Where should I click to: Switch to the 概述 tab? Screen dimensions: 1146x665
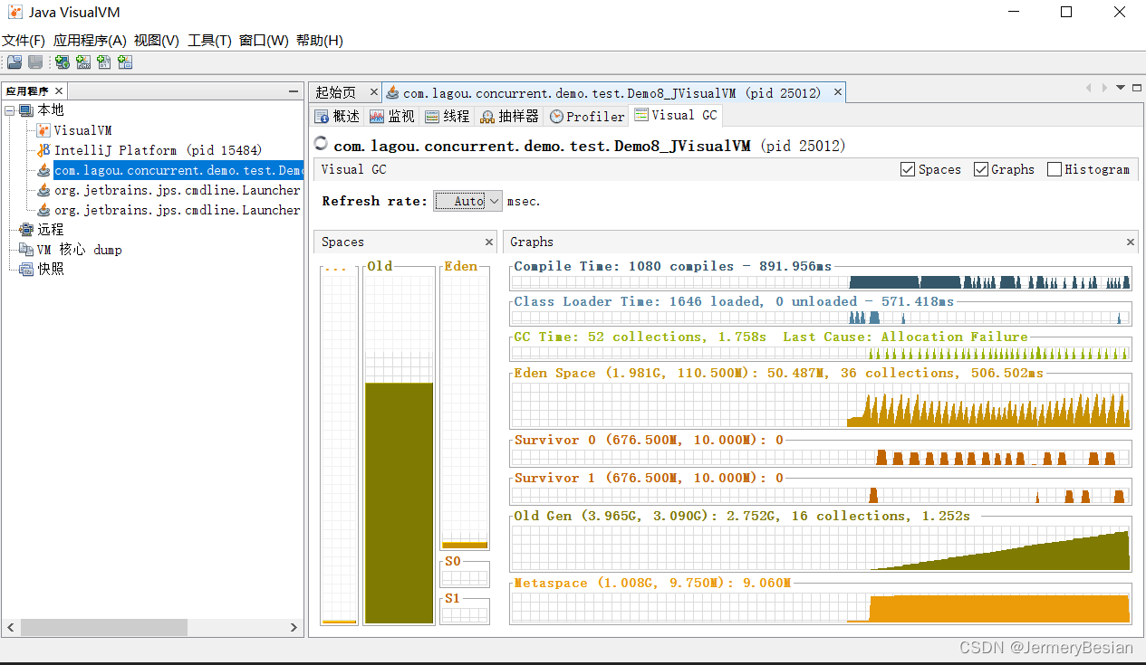337,117
